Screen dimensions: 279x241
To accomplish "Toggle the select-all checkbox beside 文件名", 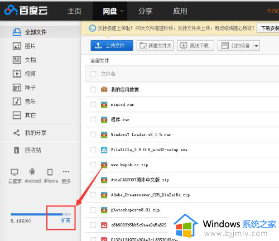I will tap(93, 74).
